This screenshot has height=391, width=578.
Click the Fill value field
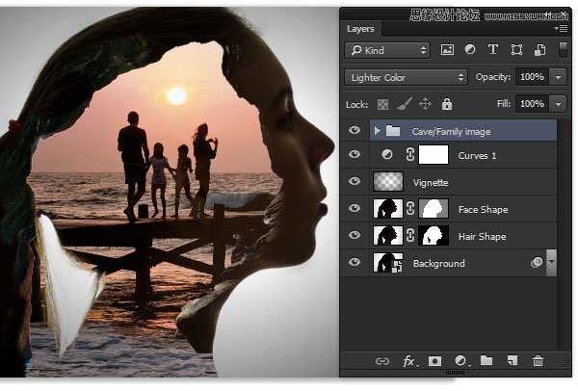532,104
